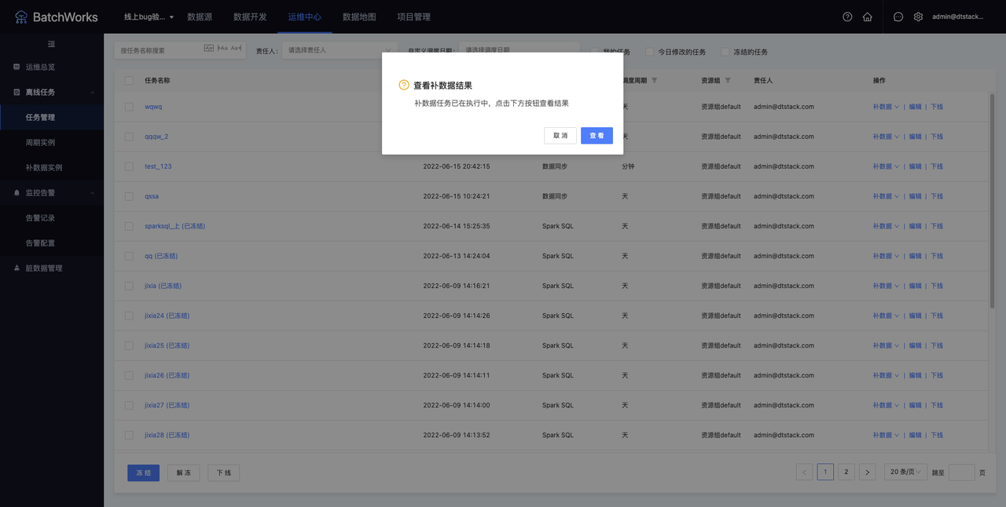Select 运维中心 top menu
The height and width of the screenshot is (507, 1006).
(305, 16)
